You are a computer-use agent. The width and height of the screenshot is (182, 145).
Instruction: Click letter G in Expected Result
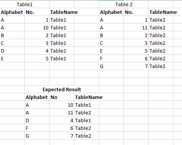click(37, 136)
